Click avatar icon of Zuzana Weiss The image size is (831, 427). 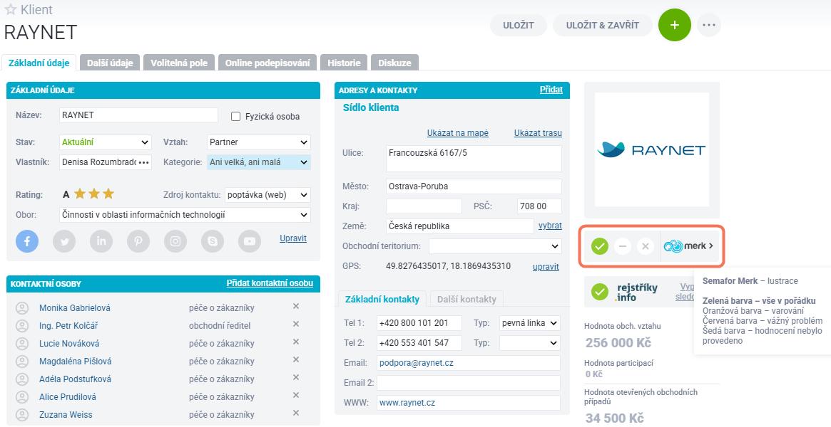pyautogui.click(x=21, y=414)
